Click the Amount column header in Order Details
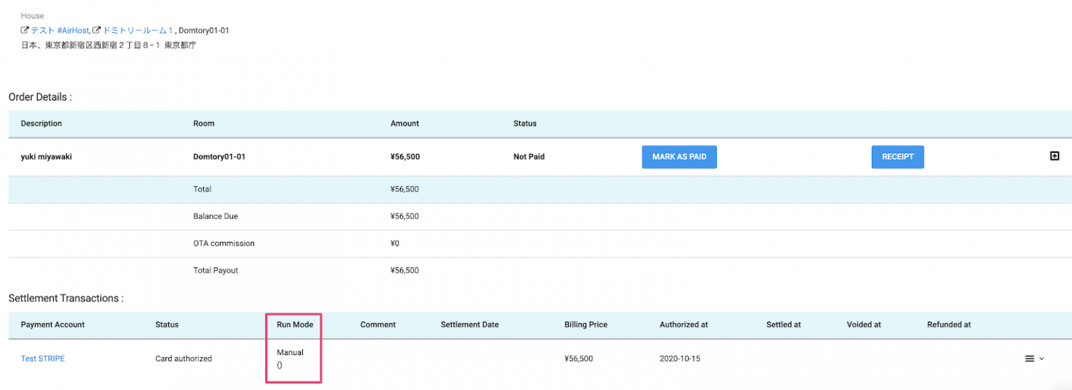The height and width of the screenshot is (390, 1072). [x=405, y=123]
